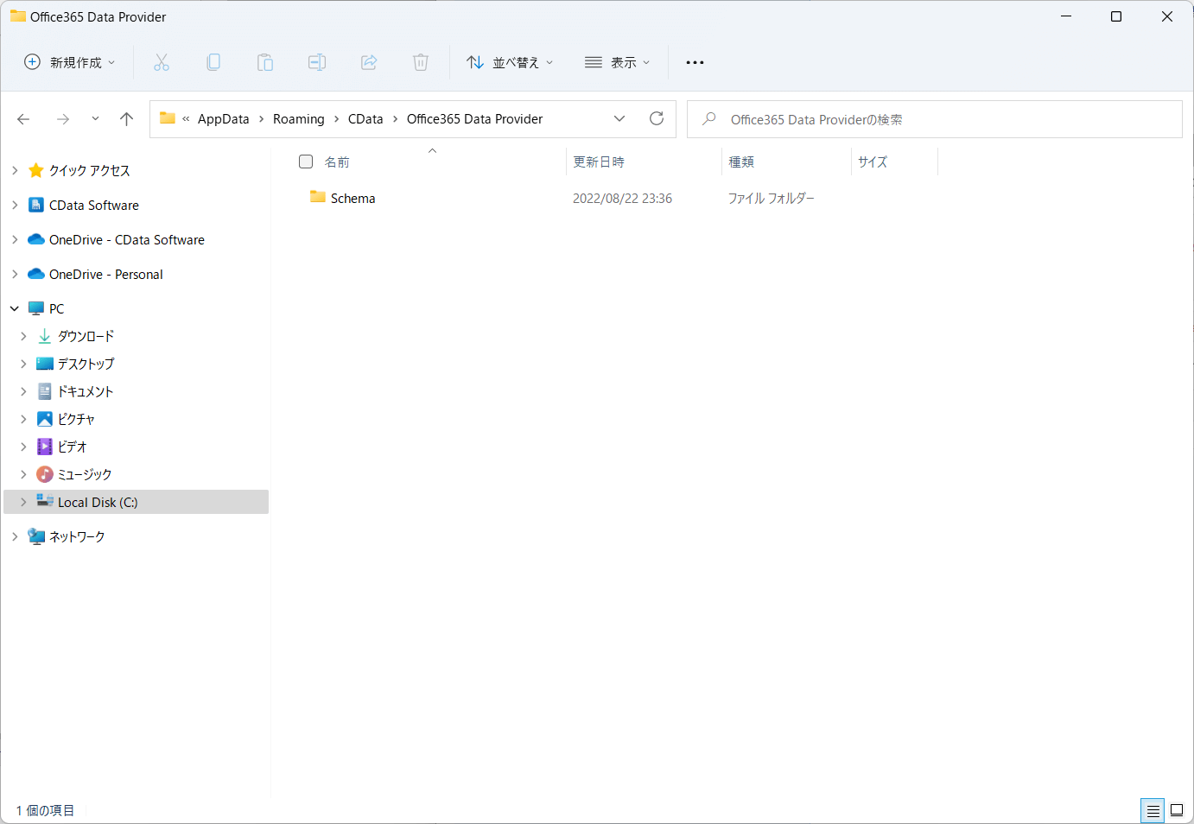Click the Quick Access star icon
Image resolution: width=1194 pixels, height=824 pixels.
pyautogui.click(x=36, y=170)
